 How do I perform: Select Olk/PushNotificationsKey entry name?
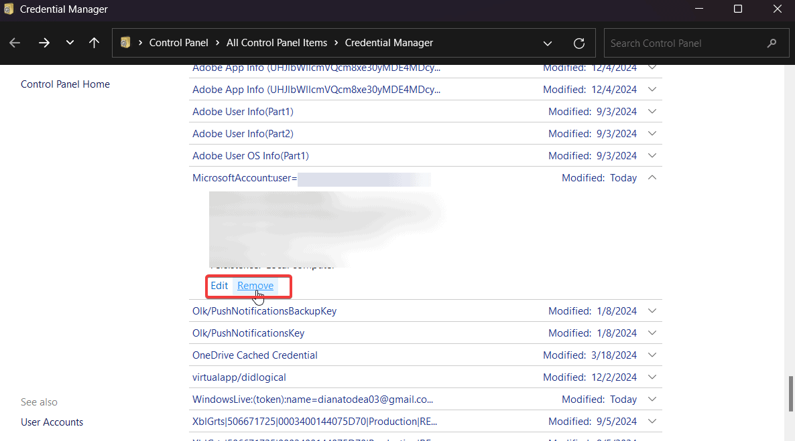pos(249,333)
